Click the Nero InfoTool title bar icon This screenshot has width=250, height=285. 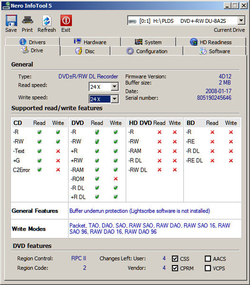[x=6, y=5]
